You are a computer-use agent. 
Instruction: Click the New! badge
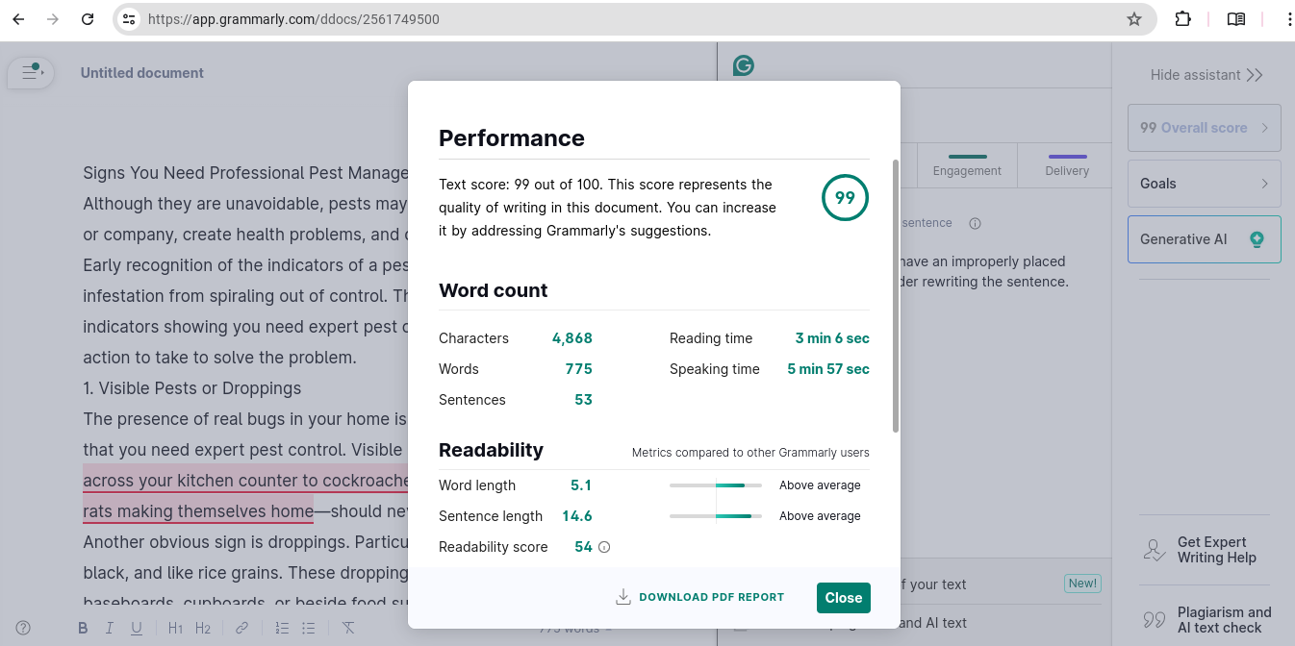click(1082, 584)
